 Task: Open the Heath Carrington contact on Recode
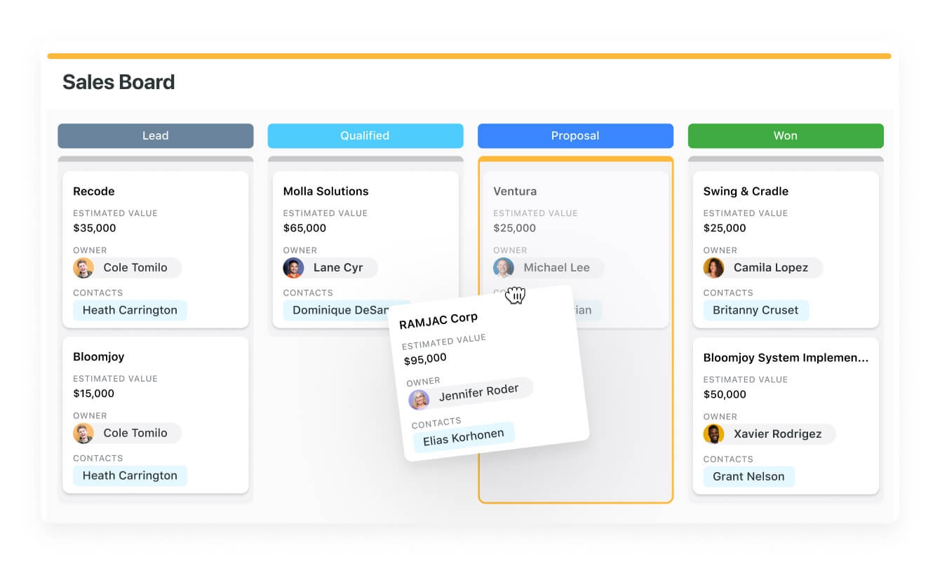pos(130,310)
